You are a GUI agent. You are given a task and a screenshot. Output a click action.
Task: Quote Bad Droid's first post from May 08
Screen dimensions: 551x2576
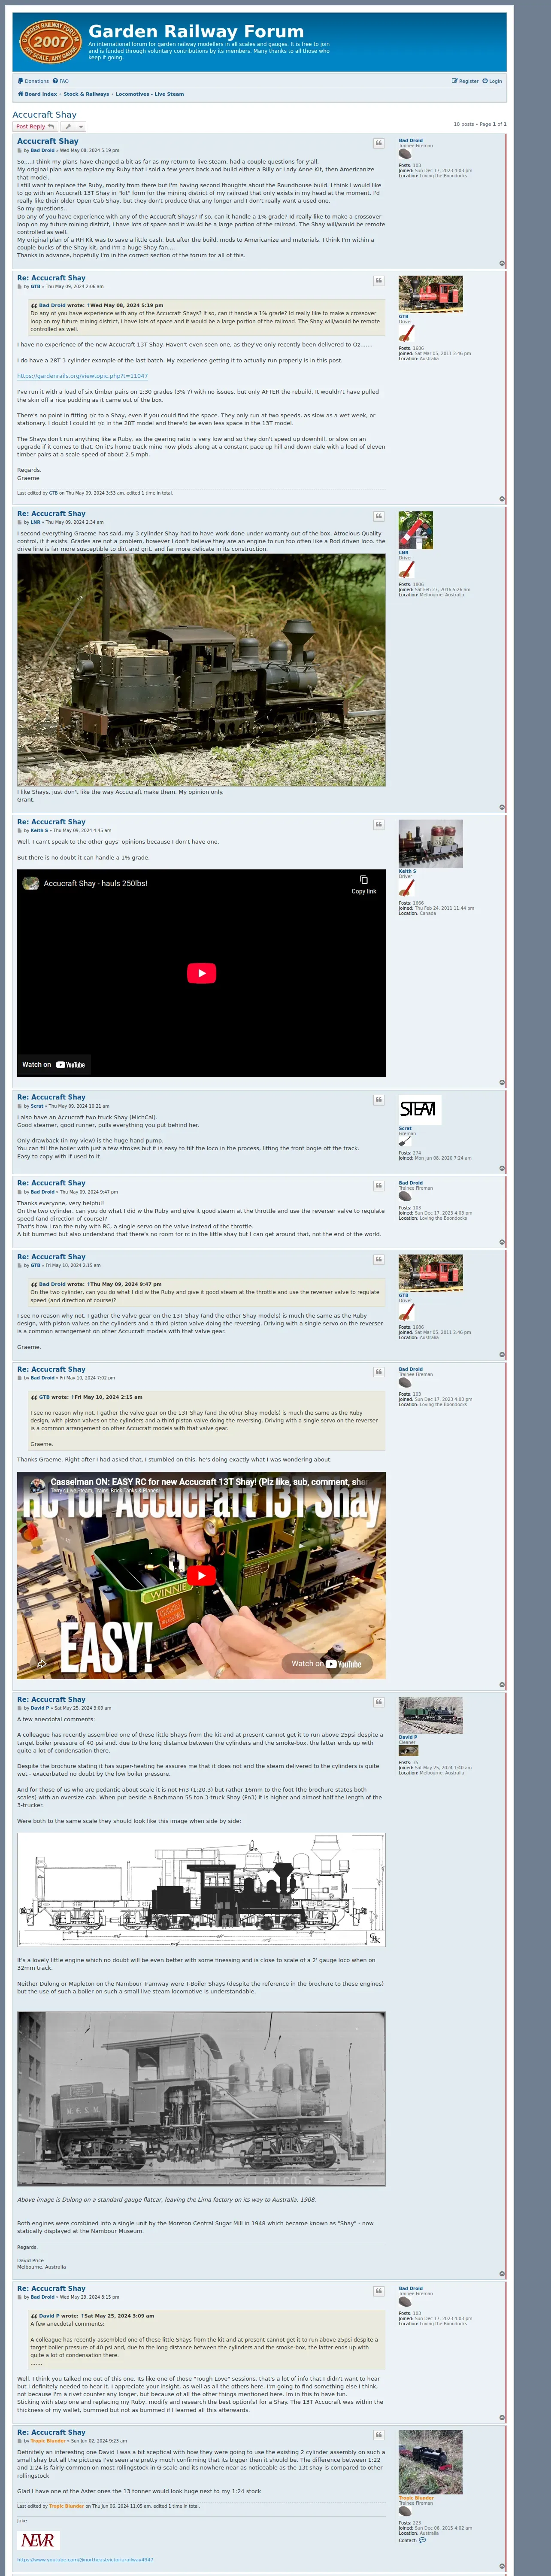(379, 143)
